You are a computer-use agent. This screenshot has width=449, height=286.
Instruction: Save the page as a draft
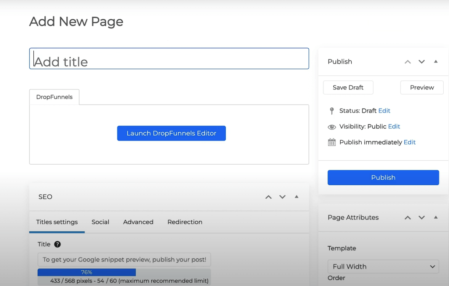coord(348,87)
